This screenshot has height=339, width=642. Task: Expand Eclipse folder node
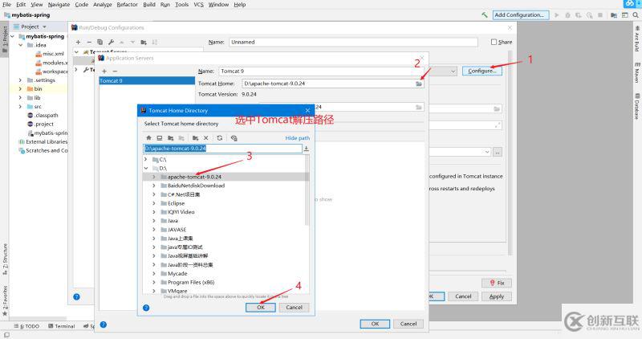[x=154, y=203]
